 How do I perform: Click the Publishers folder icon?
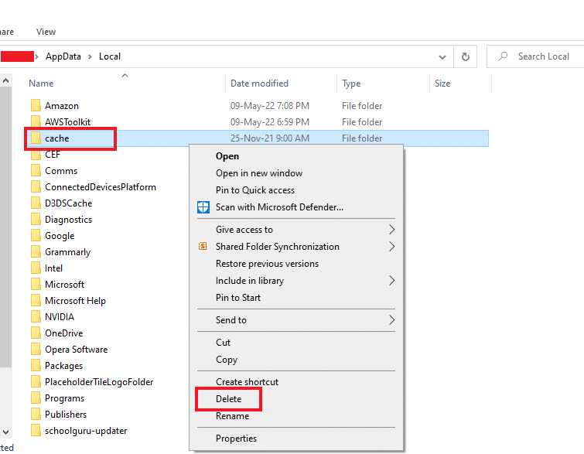[x=36, y=414]
